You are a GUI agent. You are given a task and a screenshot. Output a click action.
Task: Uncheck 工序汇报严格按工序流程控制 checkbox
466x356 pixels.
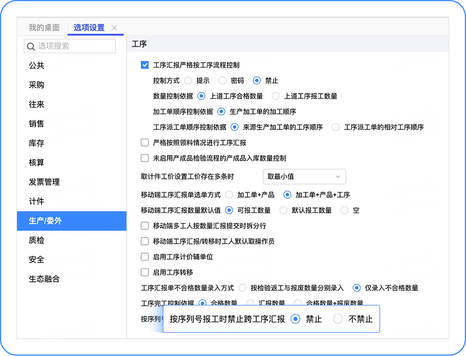tap(144, 65)
